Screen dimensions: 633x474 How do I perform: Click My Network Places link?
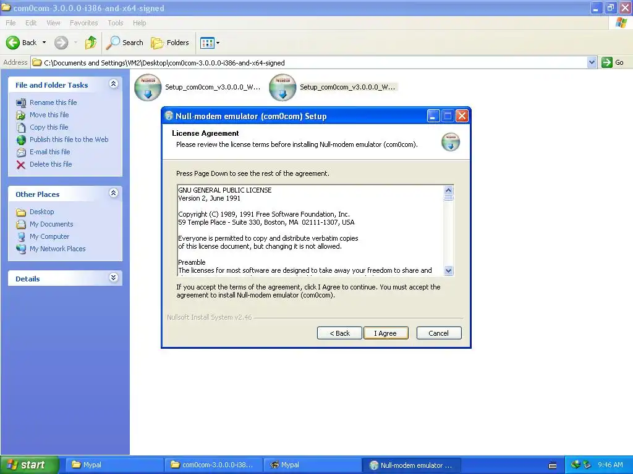[x=57, y=249]
